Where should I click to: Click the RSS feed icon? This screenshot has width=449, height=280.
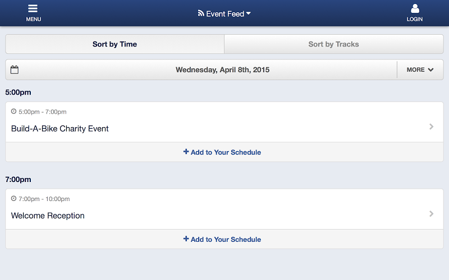pyautogui.click(x=201, y=13)
